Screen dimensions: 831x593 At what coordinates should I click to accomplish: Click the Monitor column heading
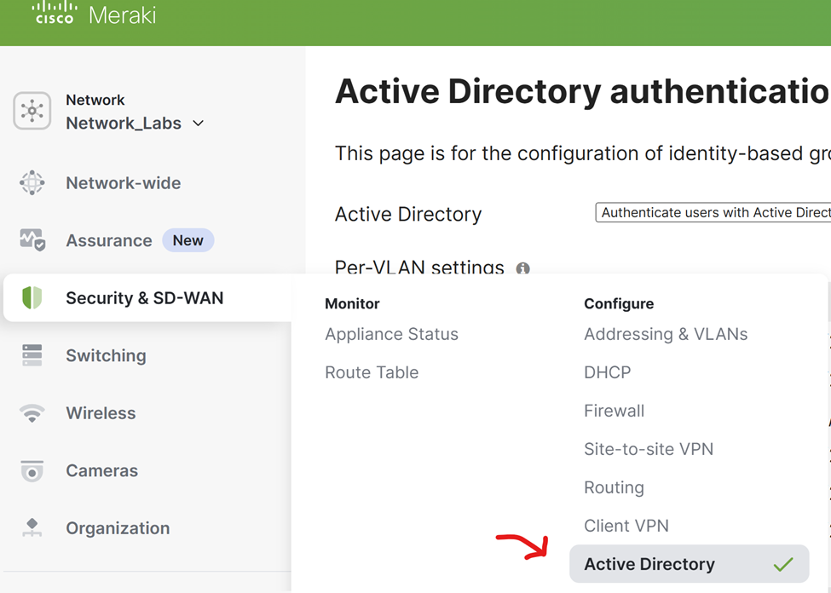point(352,303)
